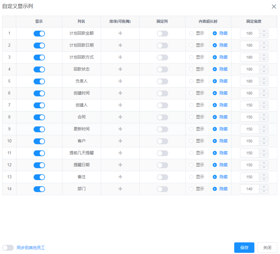Disable the display toggle for 提醒日期
Screen dimensions: 280x254
[x=39, y=165]
